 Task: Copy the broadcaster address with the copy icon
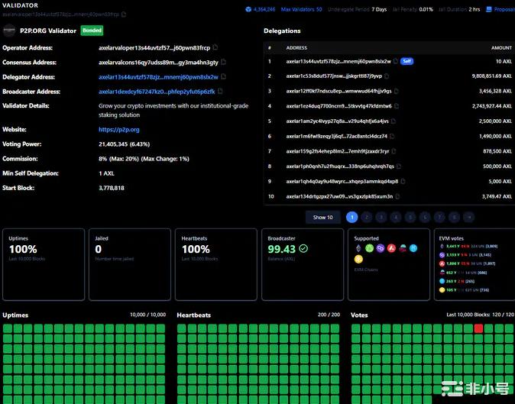pos(222,92)
